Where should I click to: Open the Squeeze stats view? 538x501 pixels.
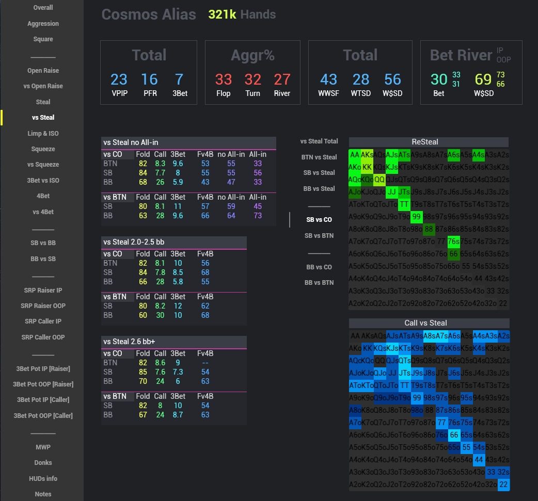[43, 149]
